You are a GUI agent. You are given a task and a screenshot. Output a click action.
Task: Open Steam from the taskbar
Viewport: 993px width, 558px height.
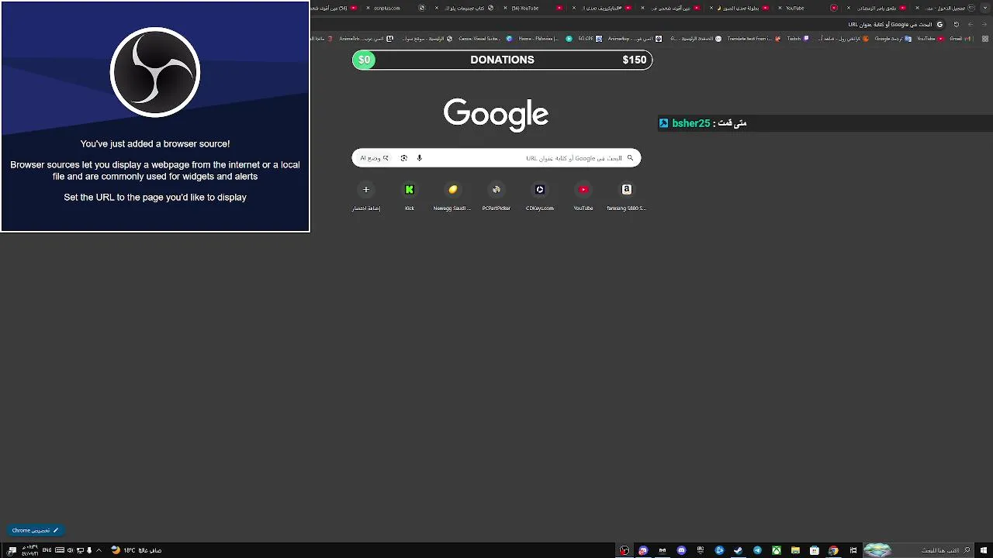(738, 550)
